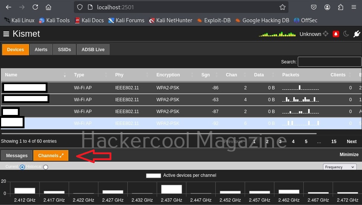Open the Kali Docs bookmark

point(89,20)
